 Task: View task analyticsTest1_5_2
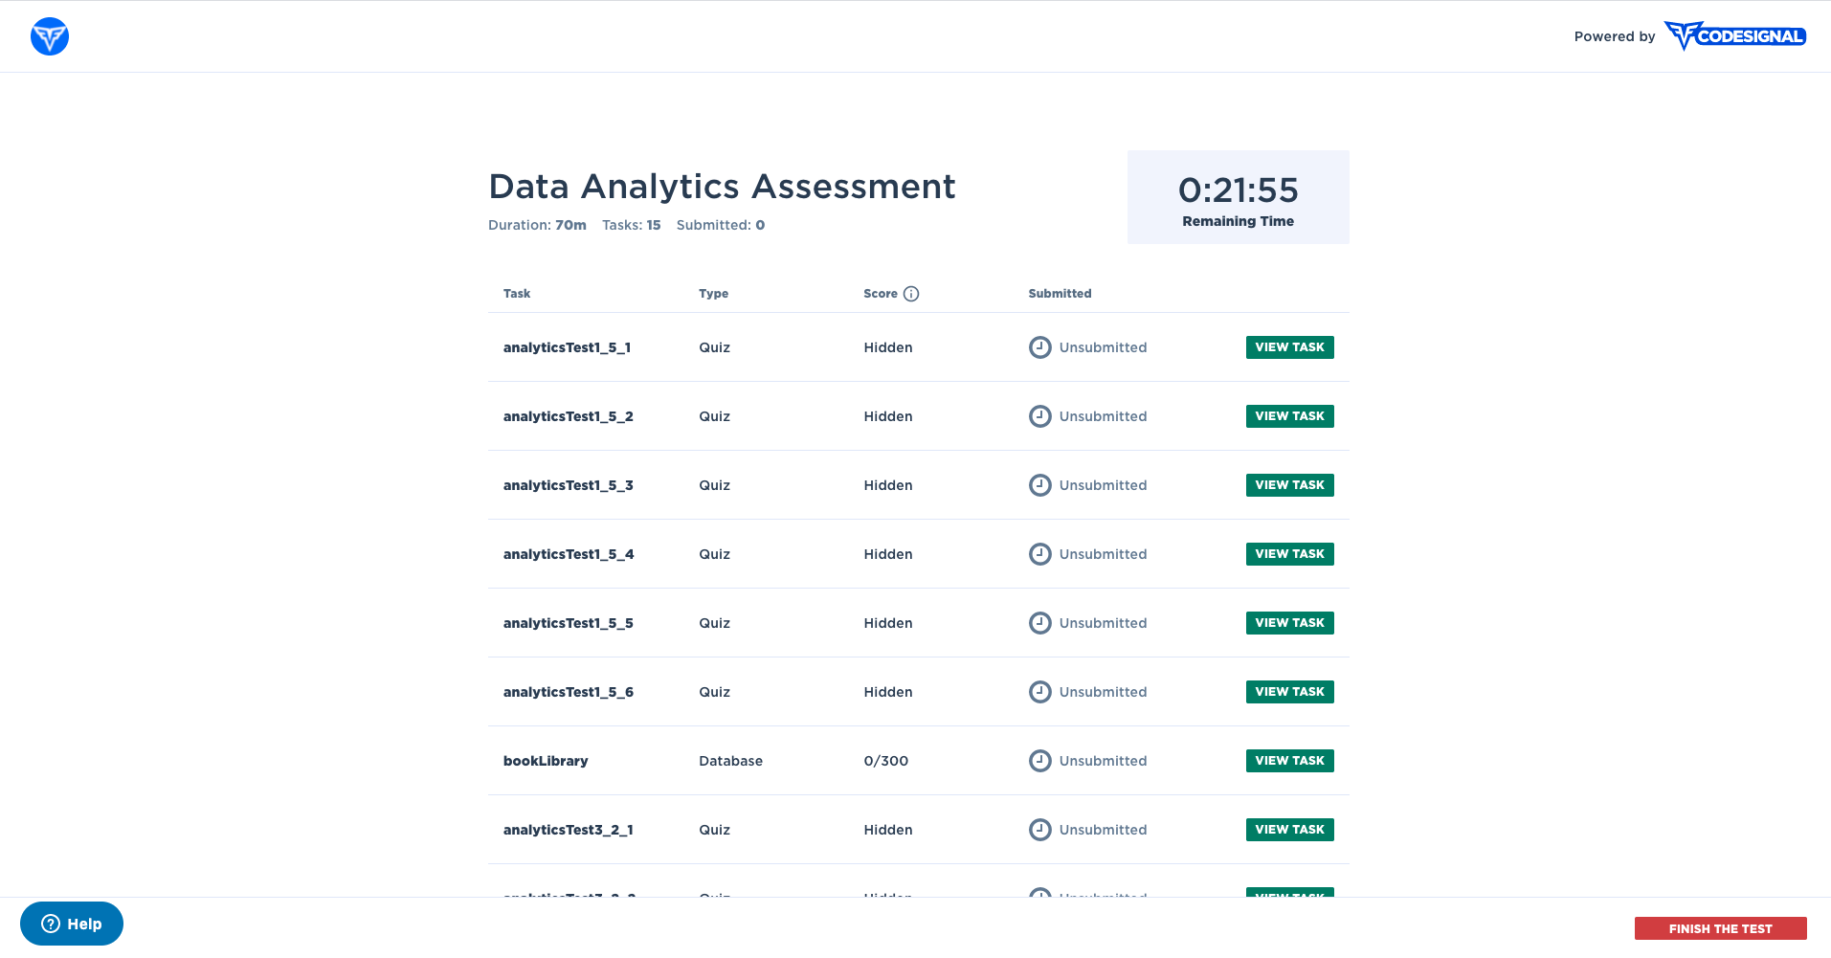tap(1289, 416)
